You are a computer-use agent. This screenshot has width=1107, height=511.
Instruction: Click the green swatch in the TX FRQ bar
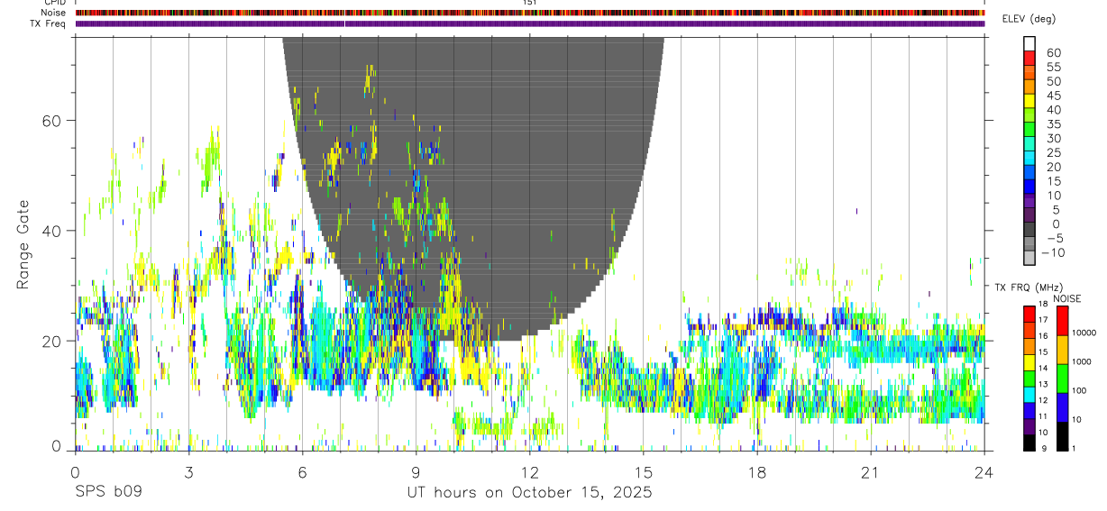[x=1029, y=379]
